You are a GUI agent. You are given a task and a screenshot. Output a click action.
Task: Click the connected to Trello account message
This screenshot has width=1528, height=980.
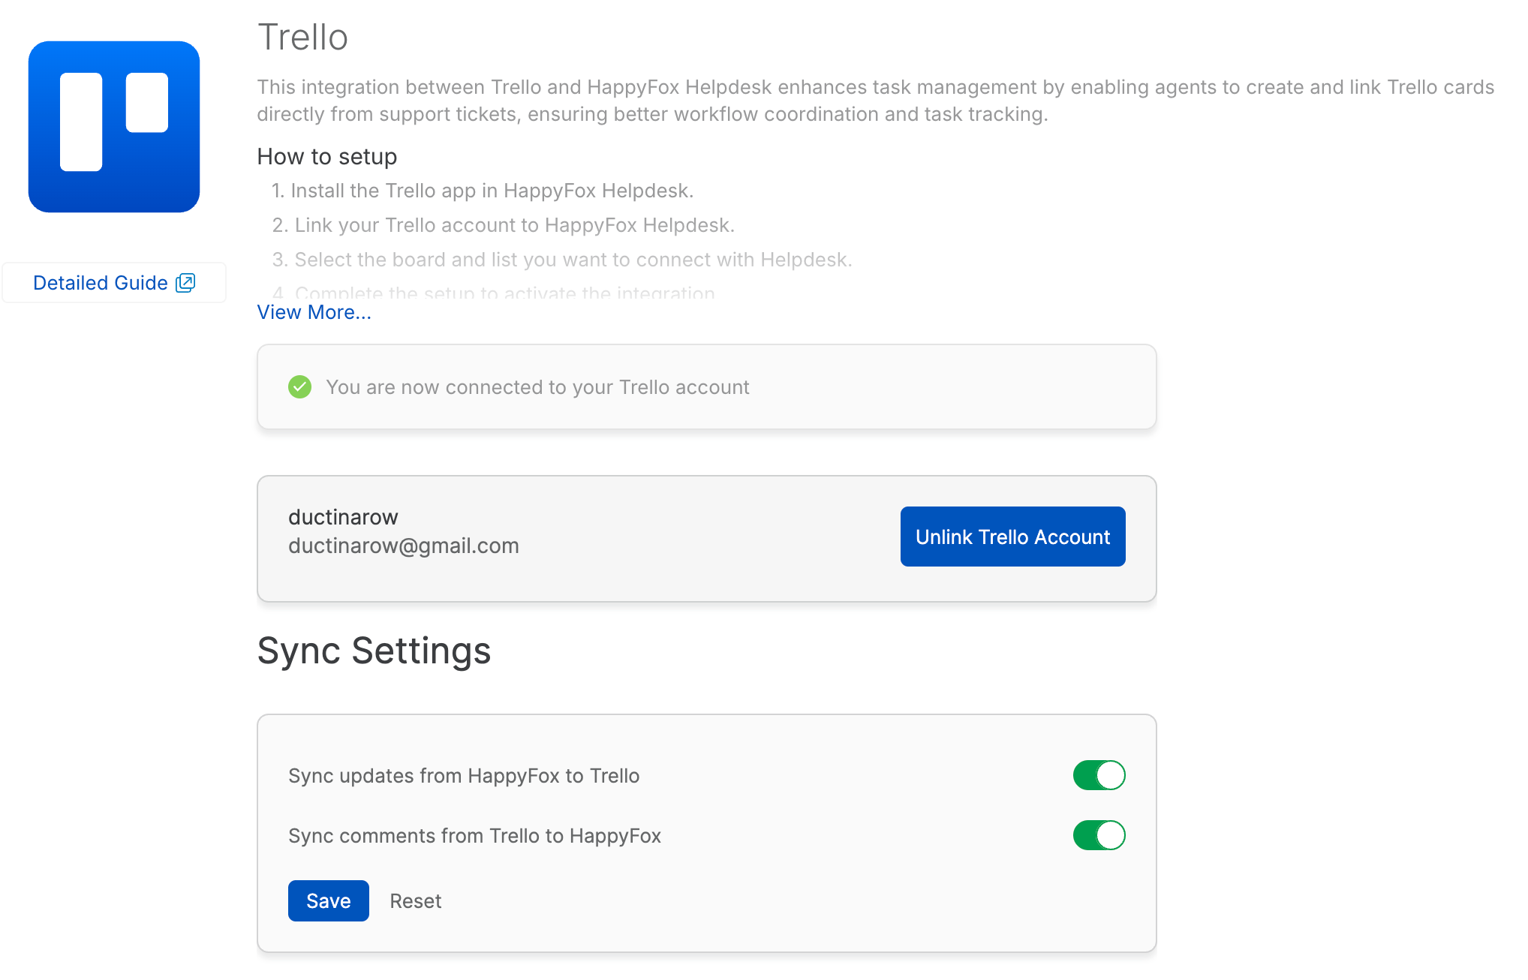(x=537, y=387)
